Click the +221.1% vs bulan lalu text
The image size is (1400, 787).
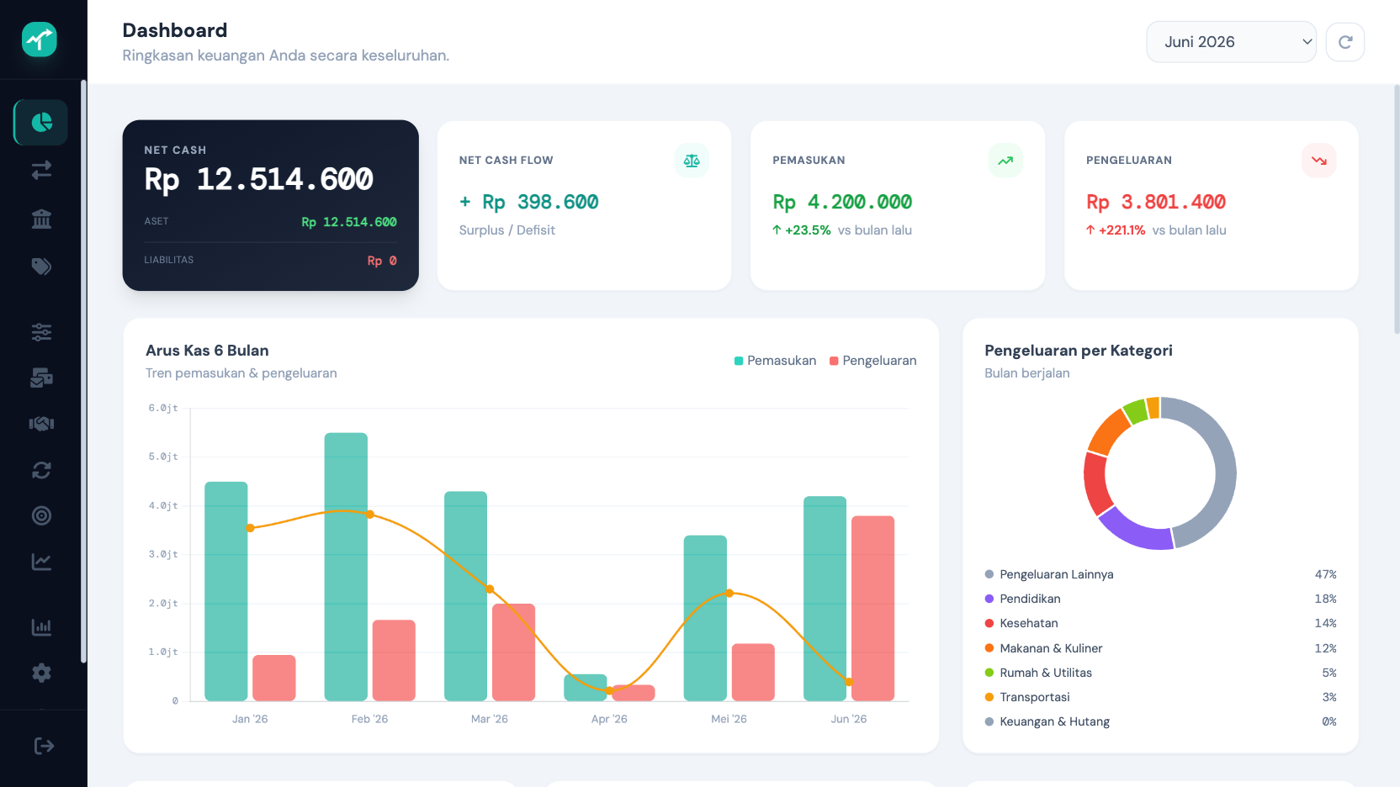(x=1156, y=230)
